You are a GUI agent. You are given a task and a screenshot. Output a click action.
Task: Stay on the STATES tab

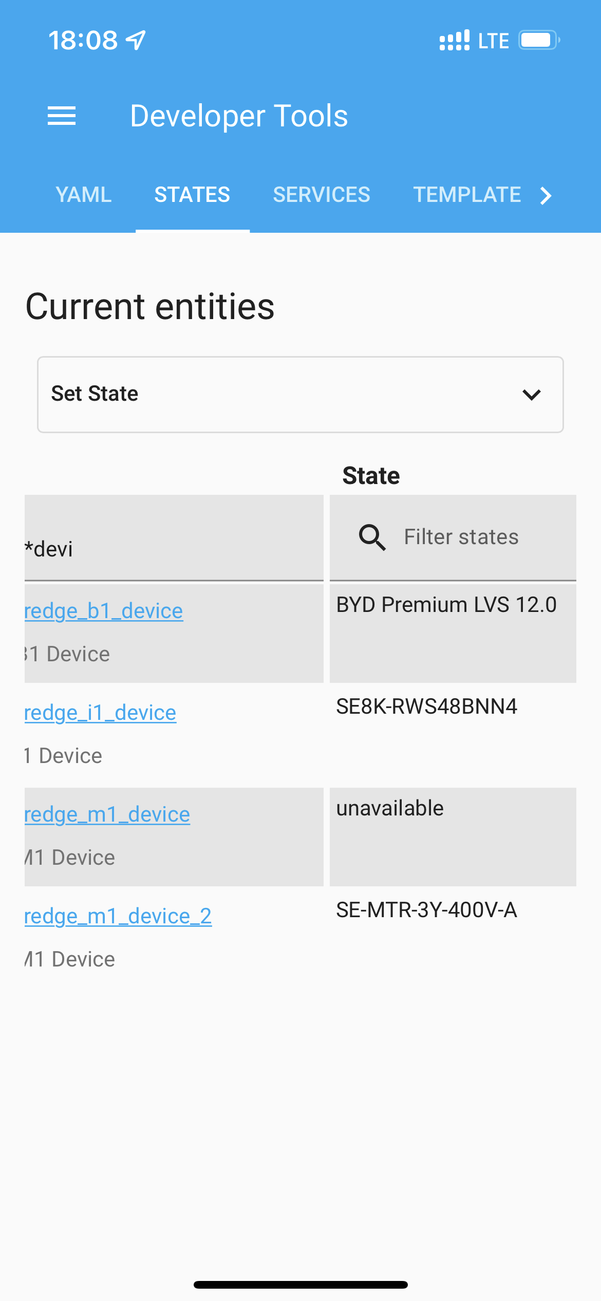(x=192, y=195)
